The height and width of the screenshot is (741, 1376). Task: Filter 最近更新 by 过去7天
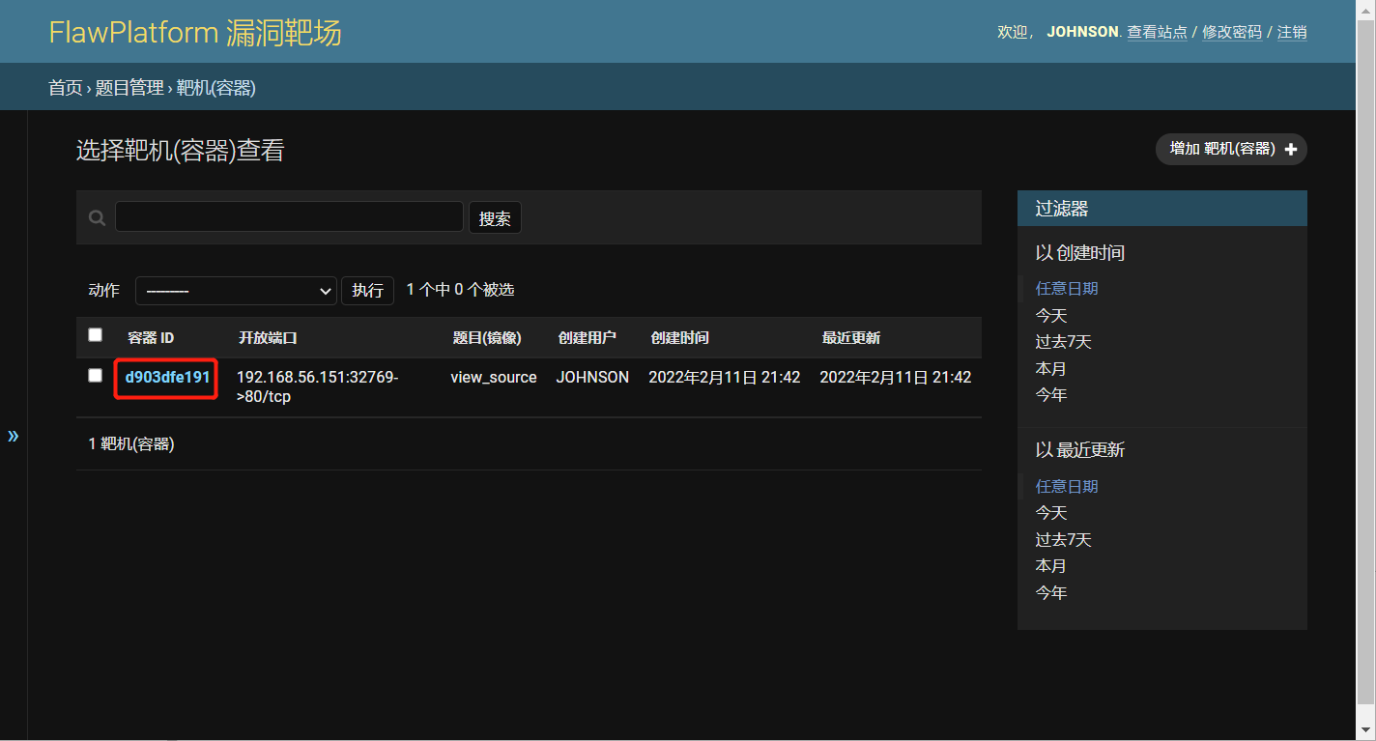coord(1064,539)
